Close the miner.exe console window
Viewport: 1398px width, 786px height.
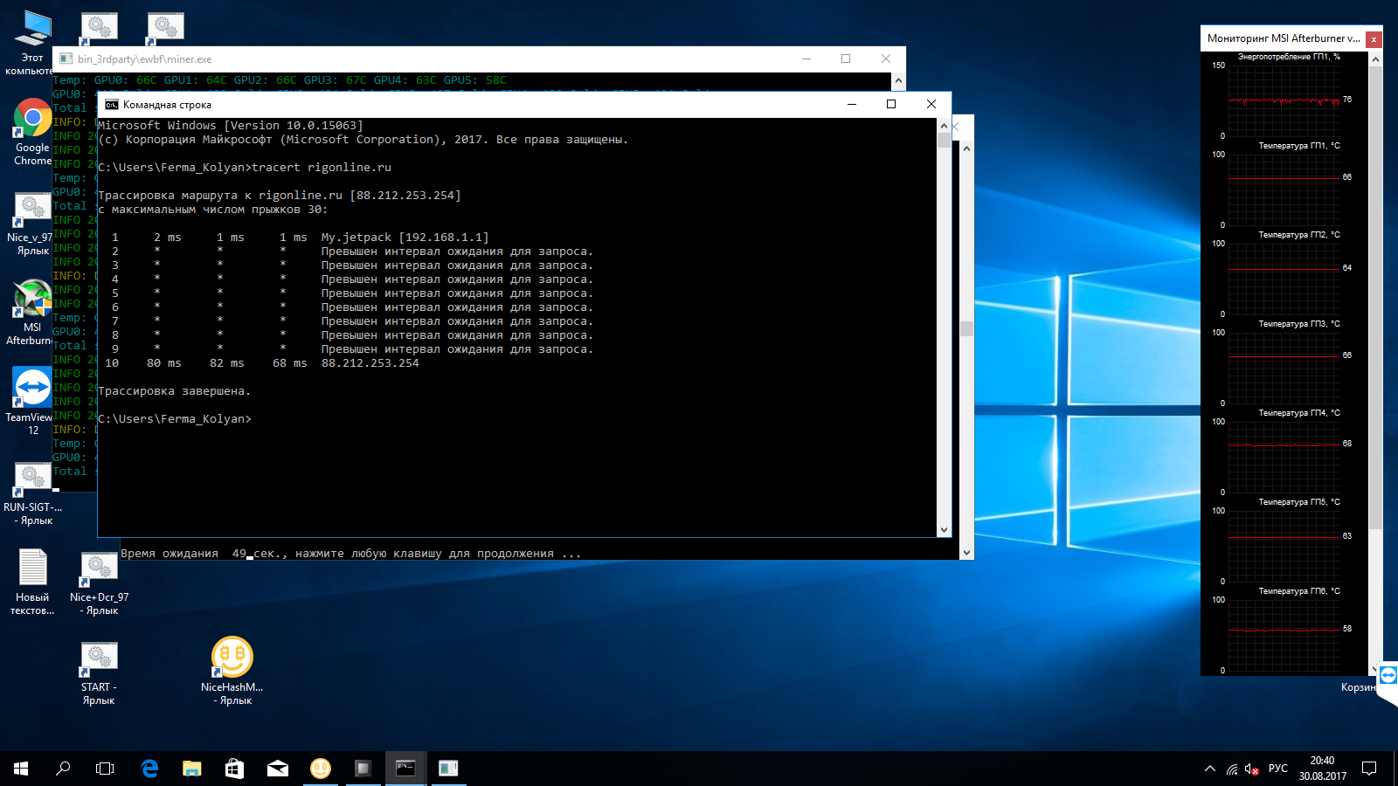886,59
